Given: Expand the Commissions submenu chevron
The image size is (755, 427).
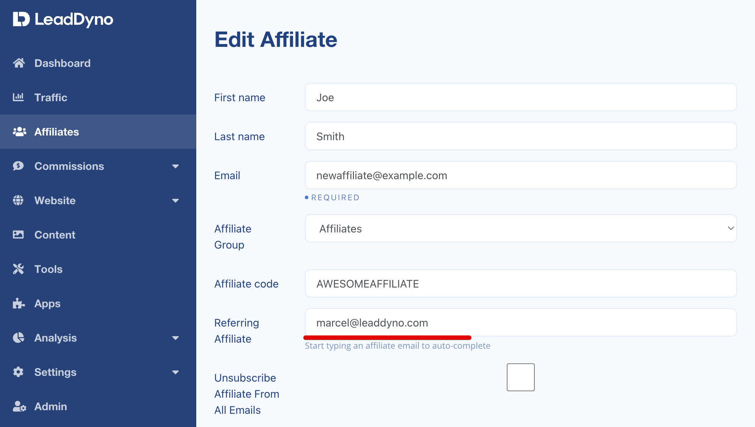Looking at the screenshot, I should pyautogui.click(x=175, y=166).
